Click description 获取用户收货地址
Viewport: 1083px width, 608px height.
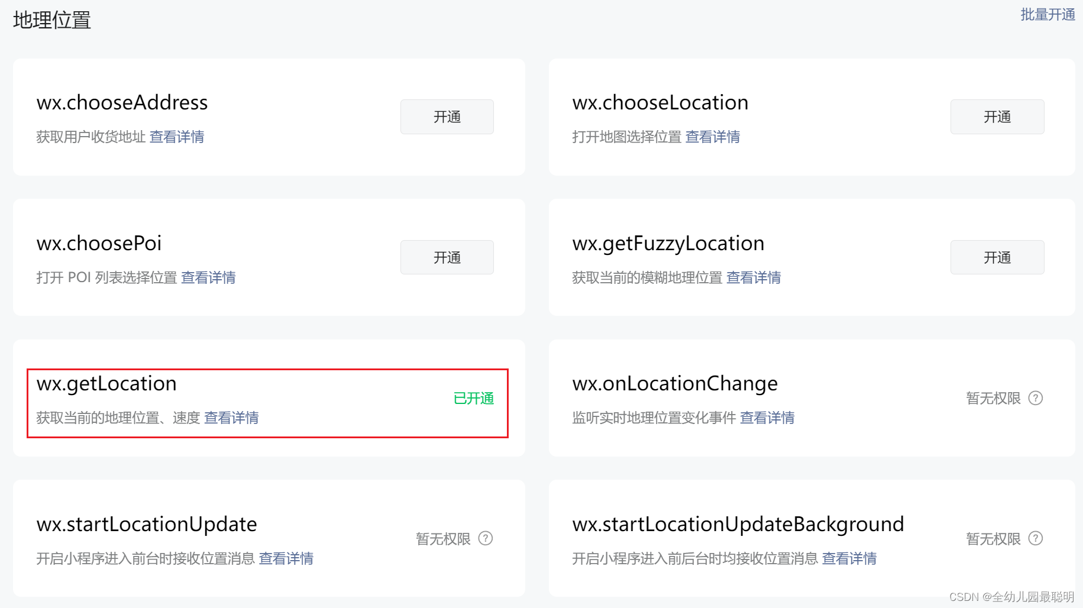coord(91,137)
